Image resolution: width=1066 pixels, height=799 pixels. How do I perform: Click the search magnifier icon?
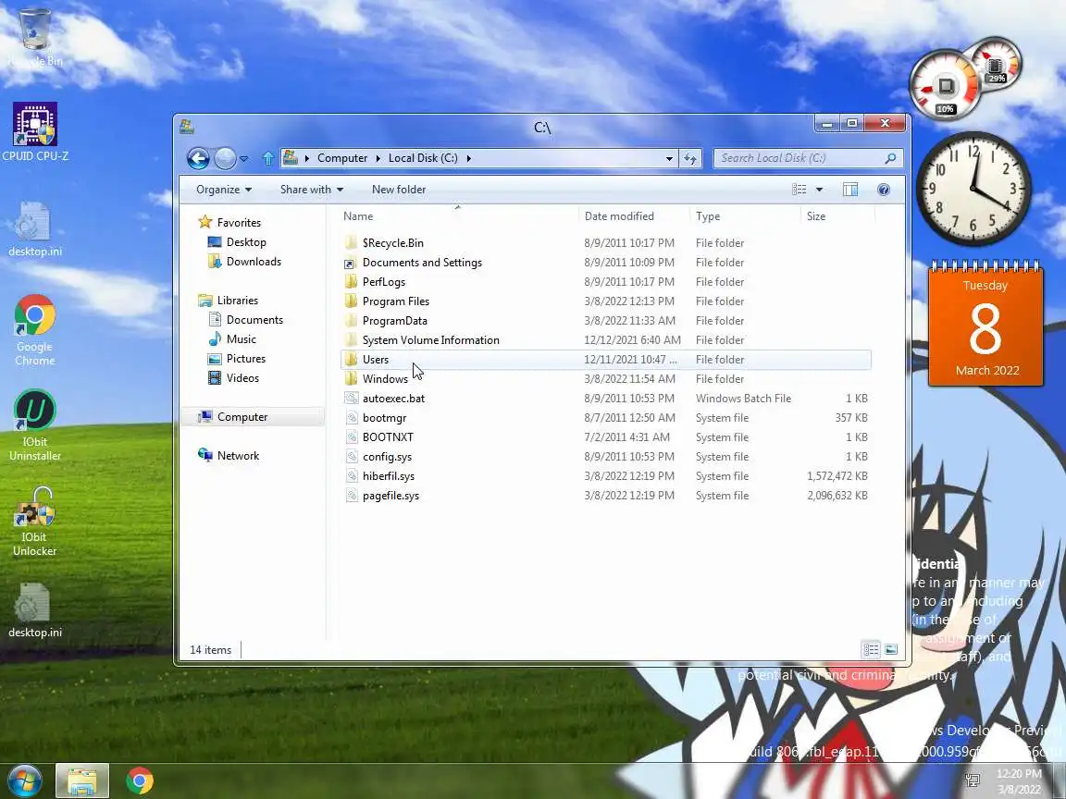(x=890, y=158)
